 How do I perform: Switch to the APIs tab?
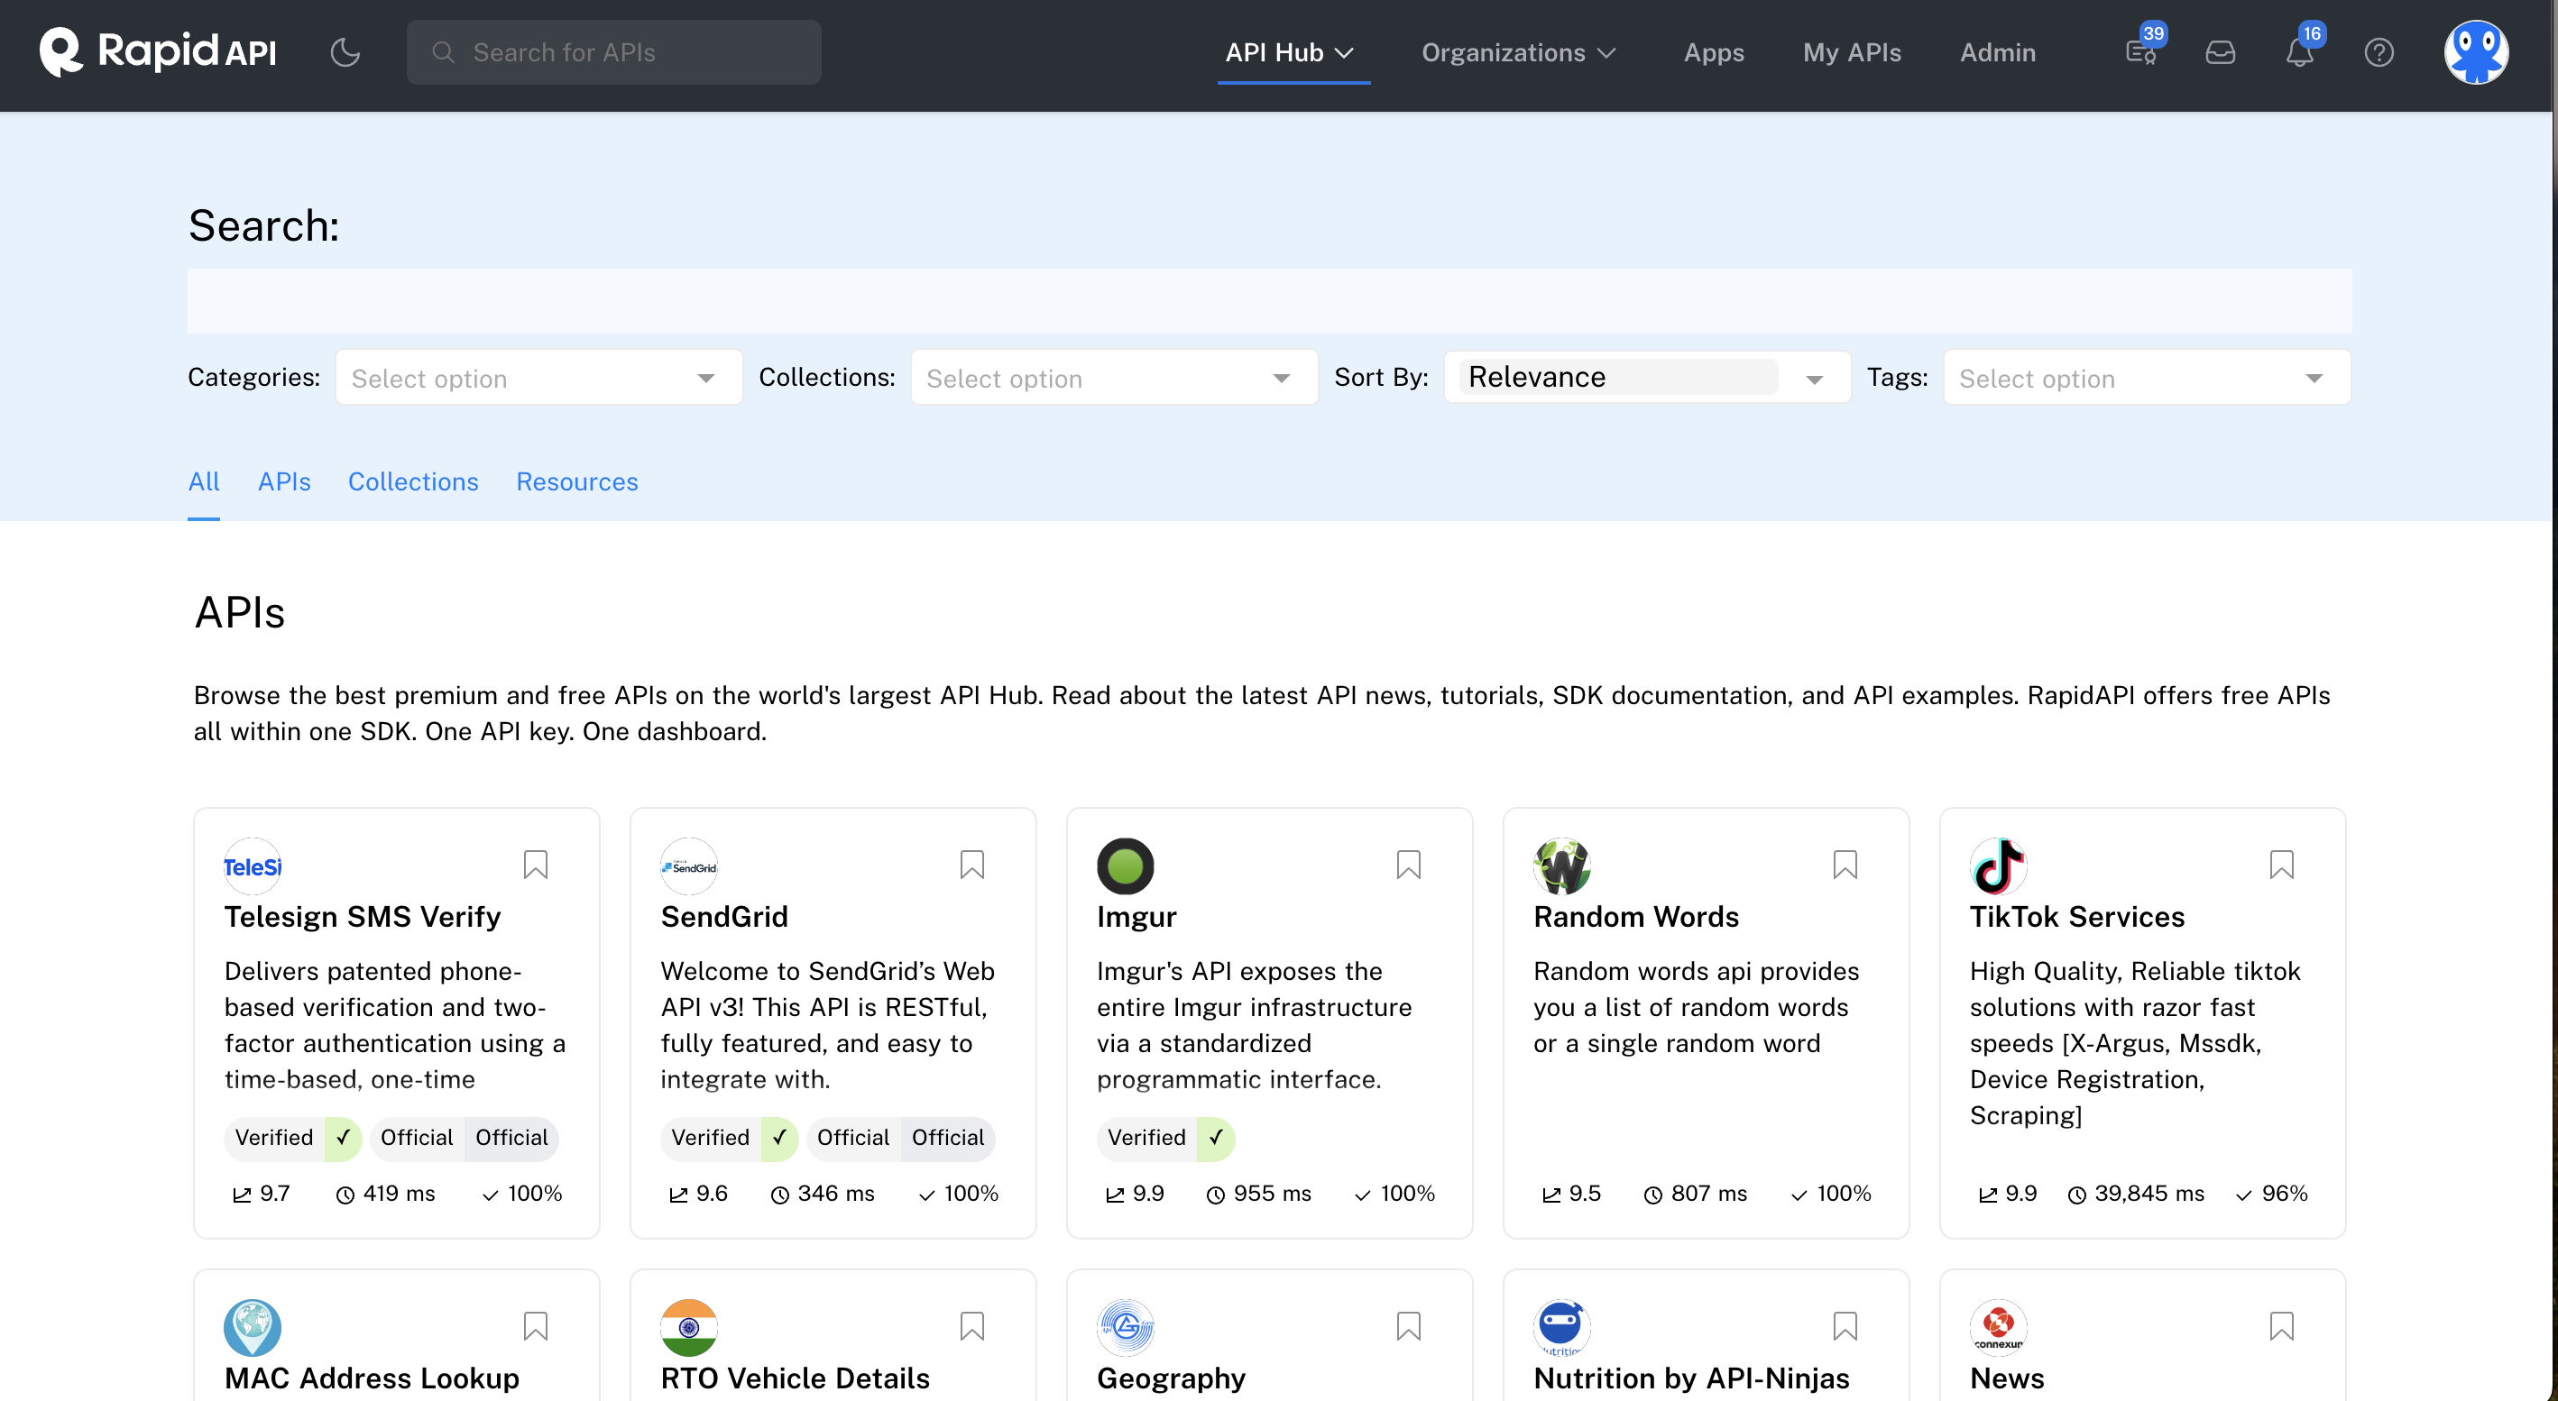pos(283,481)
